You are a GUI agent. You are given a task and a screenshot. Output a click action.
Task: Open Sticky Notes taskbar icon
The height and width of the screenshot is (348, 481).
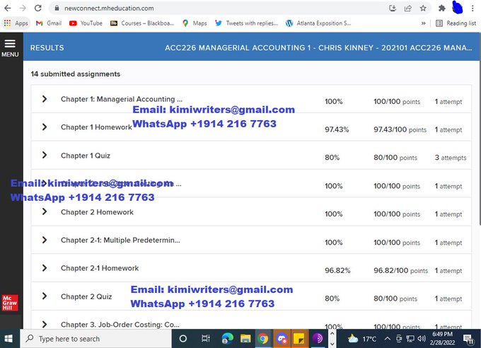click(299, 339)
